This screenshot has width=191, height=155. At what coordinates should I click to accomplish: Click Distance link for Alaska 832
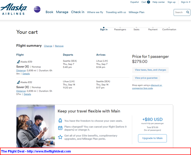pyautogui.click(x=21, y=91)
